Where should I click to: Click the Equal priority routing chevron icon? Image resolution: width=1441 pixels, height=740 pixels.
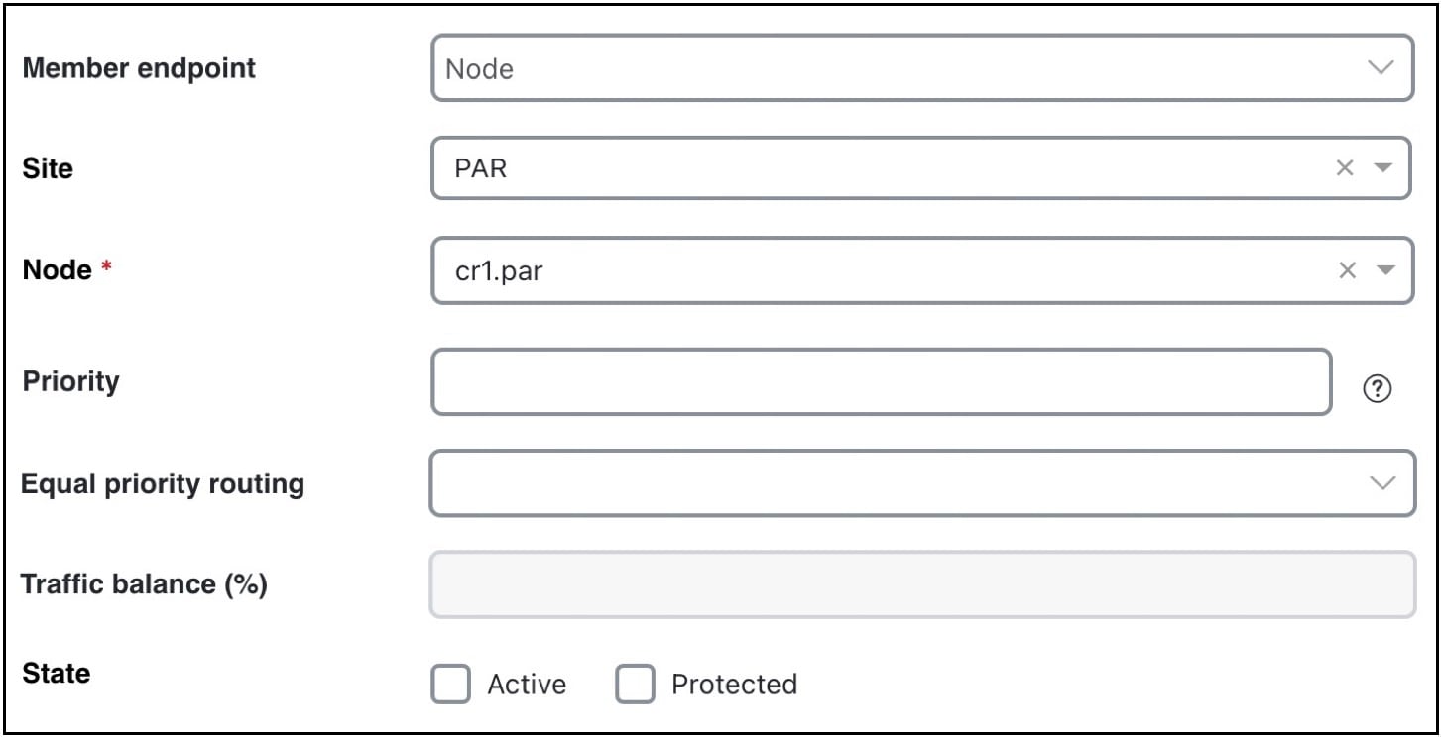coord(1382,482)
